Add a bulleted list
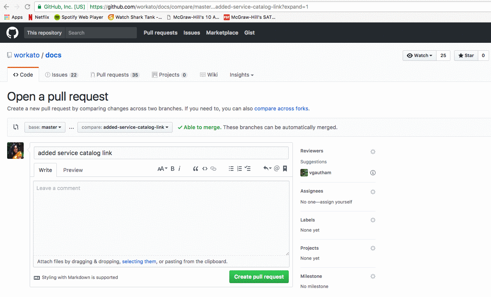491x297 pixels. 231,169
